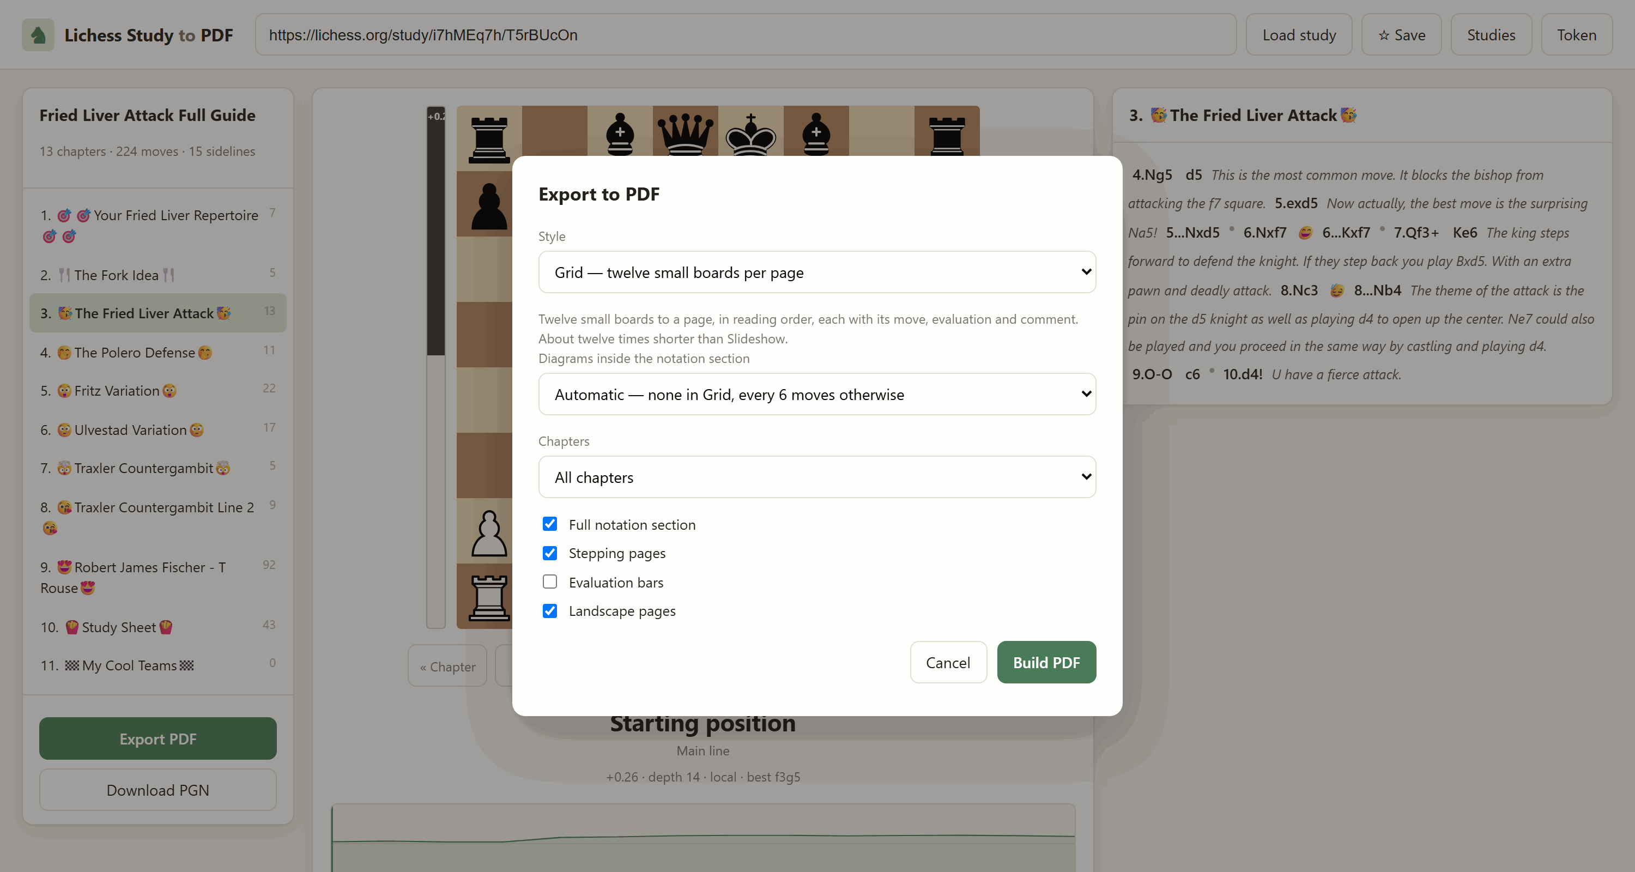Jump to move 4.Ng5 in notation

click(x=1152, y=174)
